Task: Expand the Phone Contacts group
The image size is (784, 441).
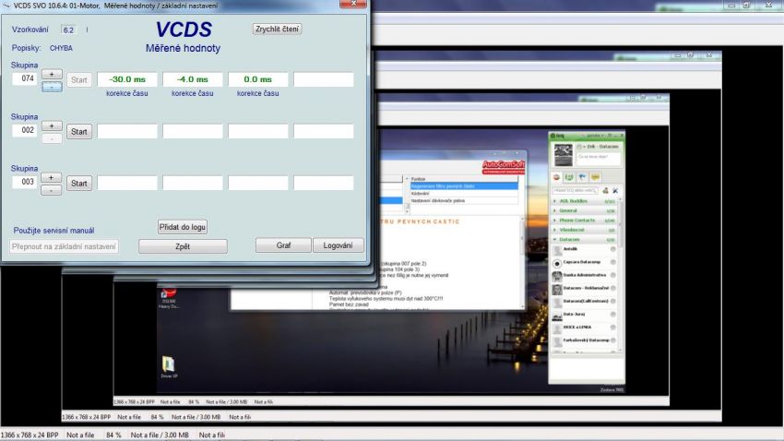Action: [x=579, y=220]
